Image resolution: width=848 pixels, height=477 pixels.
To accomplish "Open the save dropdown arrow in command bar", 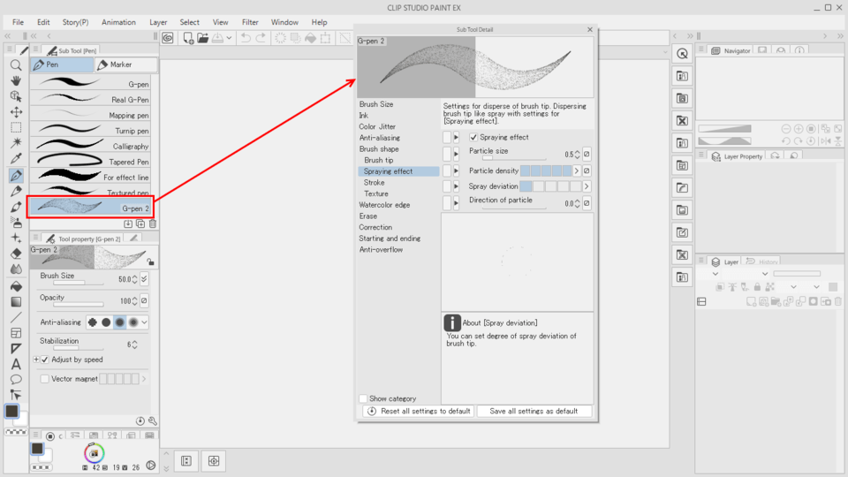I will [x=230, y=38].
